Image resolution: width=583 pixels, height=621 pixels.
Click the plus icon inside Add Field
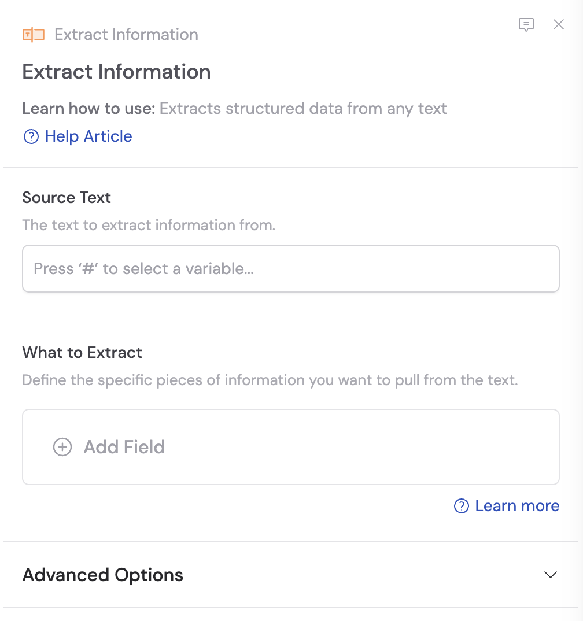62,447
